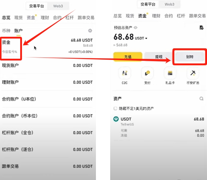Tap the green USDT coin logo
The image size is (207, 180).
tap(116, 119)
